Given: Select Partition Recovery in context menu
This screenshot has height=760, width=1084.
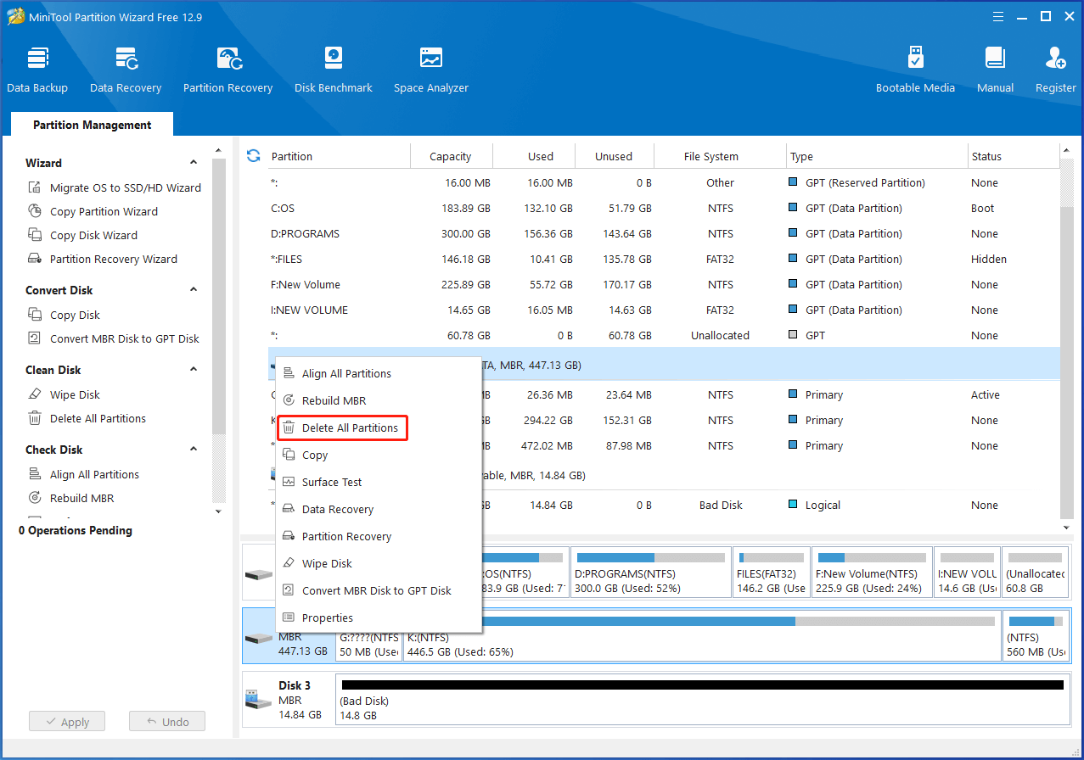Looking at the screenshot, I should coord(379,536).
